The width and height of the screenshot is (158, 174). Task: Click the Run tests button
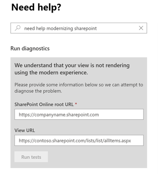pos(31,157)
